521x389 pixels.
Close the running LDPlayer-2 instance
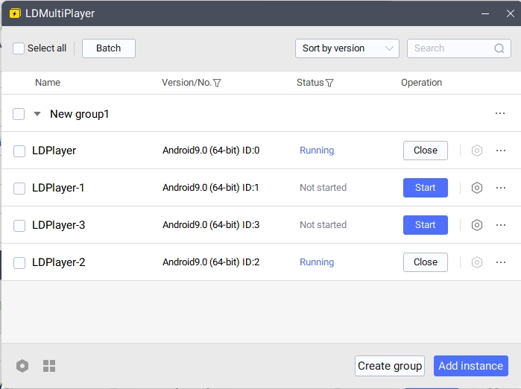click(425, 262)
